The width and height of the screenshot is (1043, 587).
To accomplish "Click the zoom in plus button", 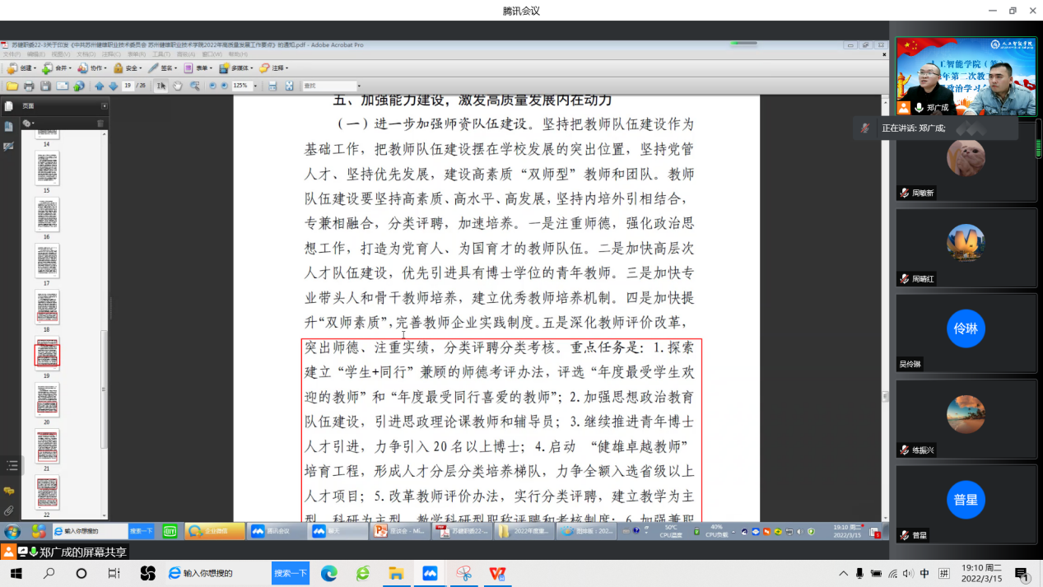I will click(x=224, y=86).
